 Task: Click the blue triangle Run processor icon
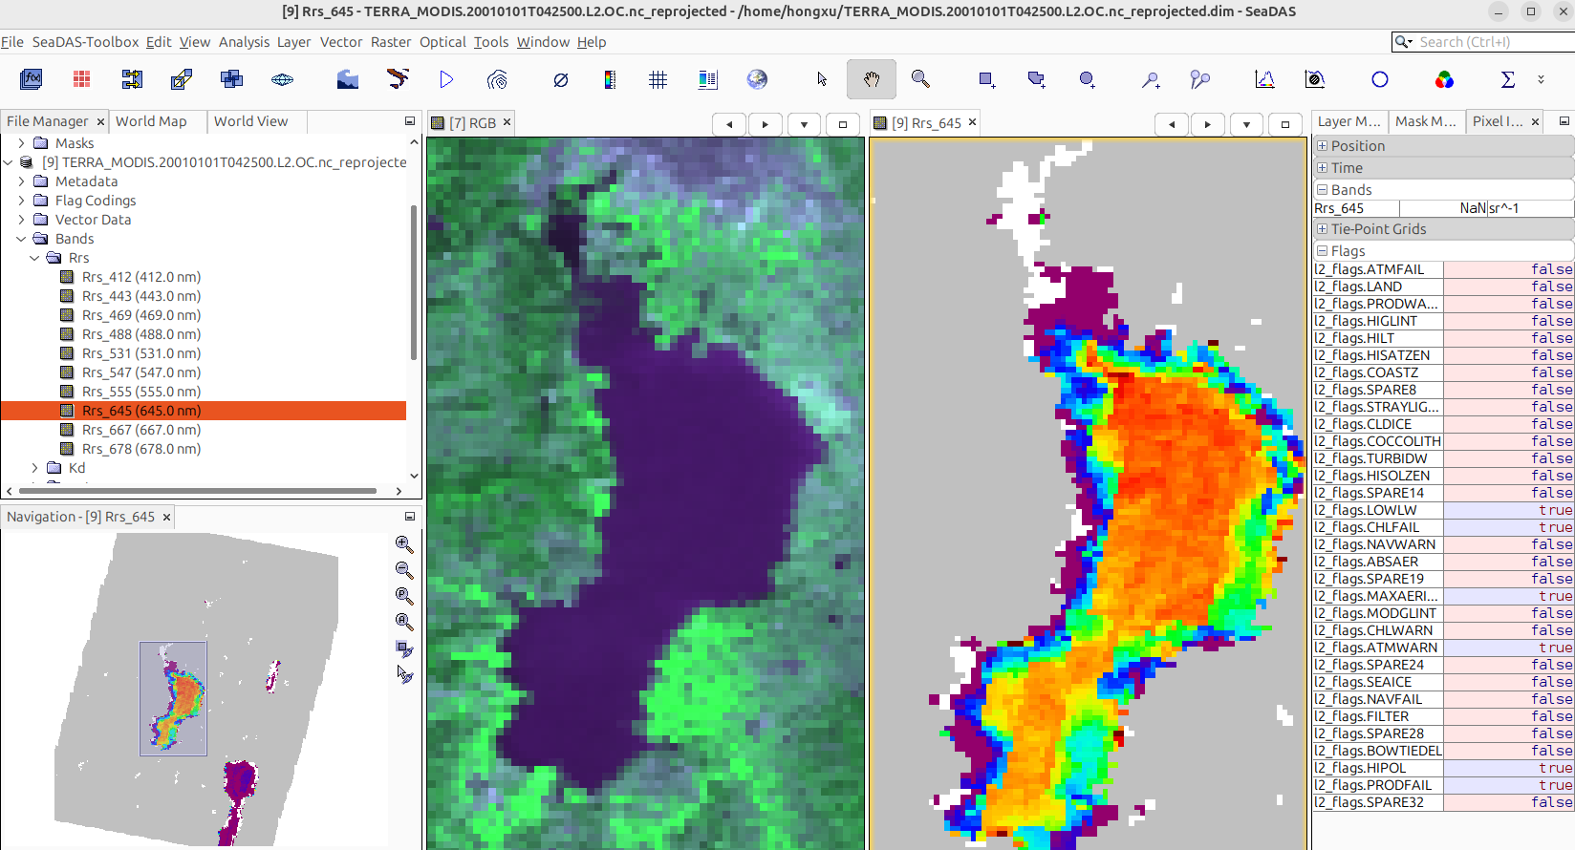(x=446, y=79)
